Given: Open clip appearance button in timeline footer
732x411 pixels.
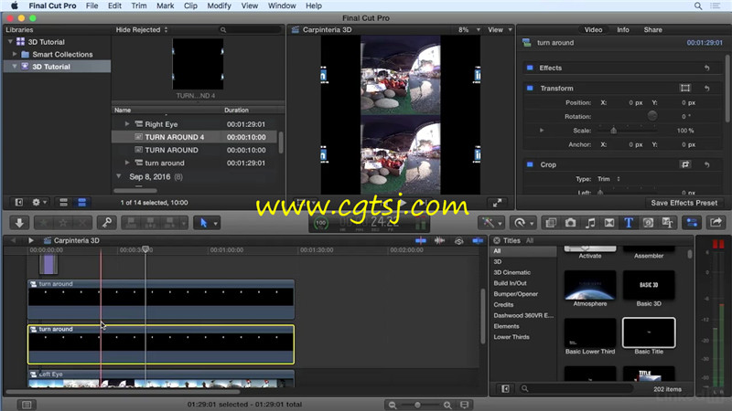Looking at the screenshot, I should (x=465, y=405).
